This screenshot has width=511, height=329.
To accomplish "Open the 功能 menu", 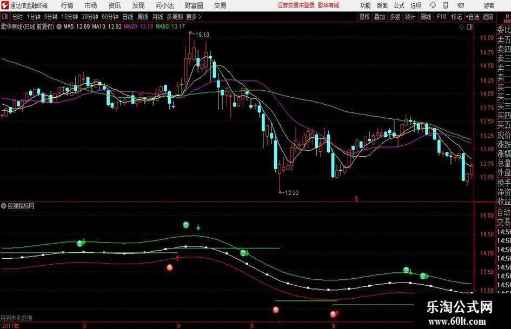I will tap(366, 5).
